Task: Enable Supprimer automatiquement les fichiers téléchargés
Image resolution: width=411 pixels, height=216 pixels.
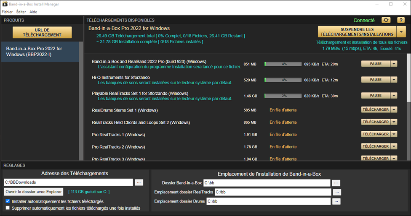Action: pyautogui.click(x=8, y=208)
